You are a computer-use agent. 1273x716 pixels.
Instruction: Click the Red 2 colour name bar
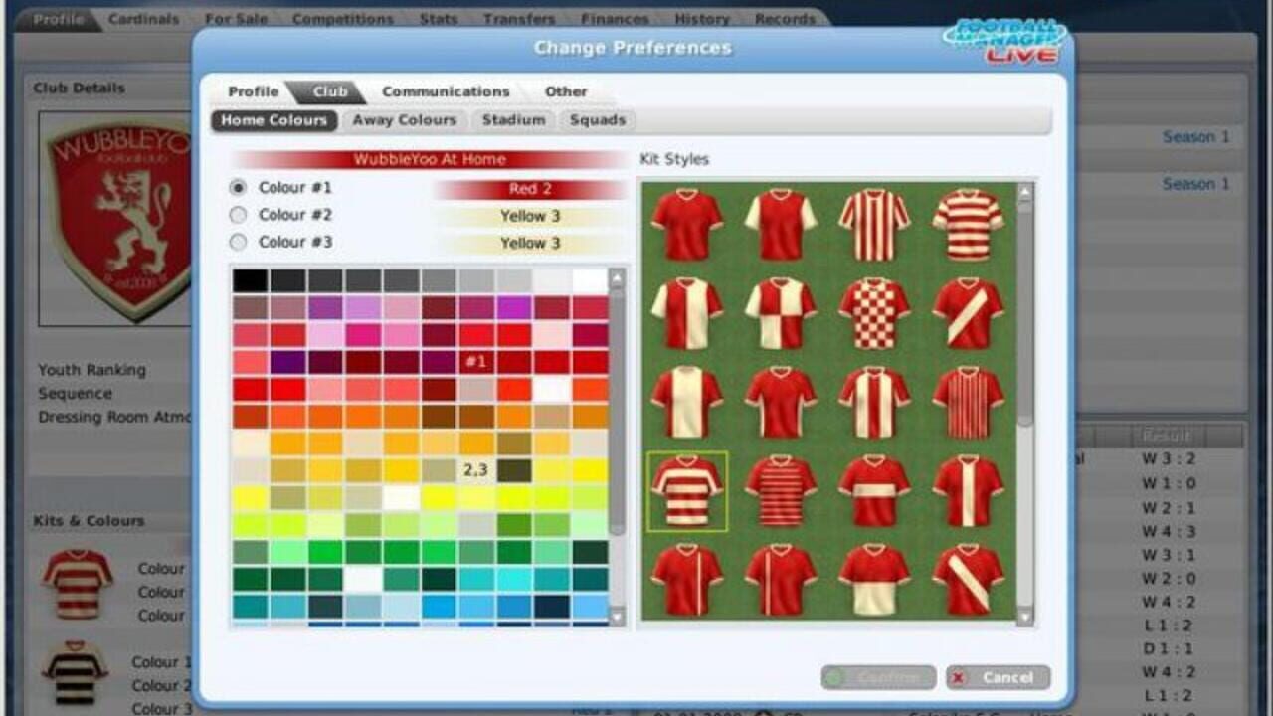(530, 189)
